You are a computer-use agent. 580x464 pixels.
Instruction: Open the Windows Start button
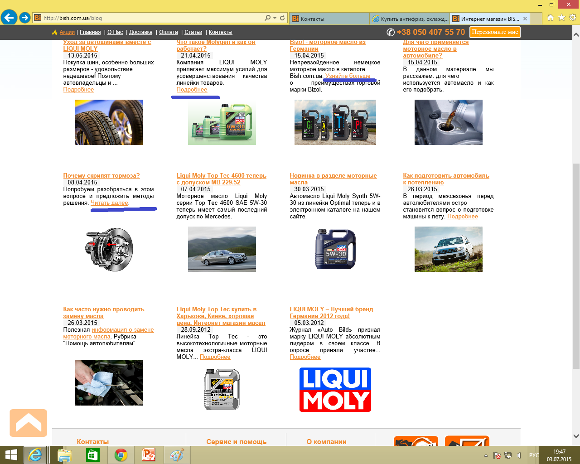pos(11,455)
